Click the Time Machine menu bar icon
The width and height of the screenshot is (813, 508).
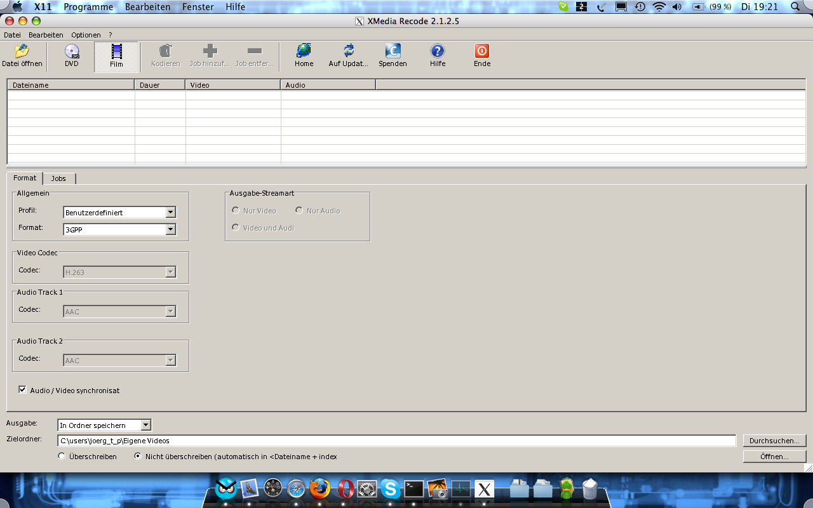click(640, 7)
